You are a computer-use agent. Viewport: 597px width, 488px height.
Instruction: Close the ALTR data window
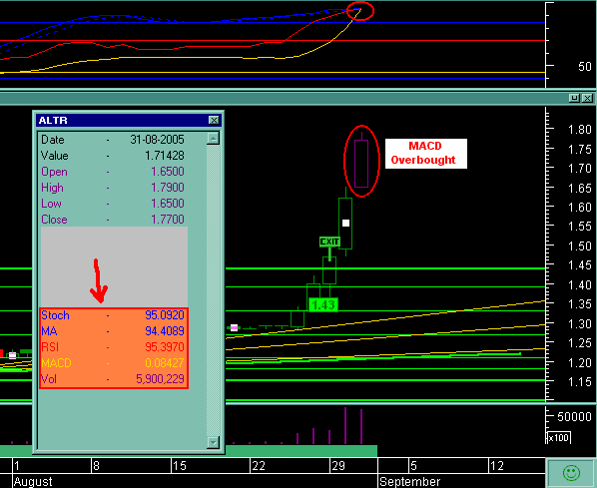[x=214, y=121]
